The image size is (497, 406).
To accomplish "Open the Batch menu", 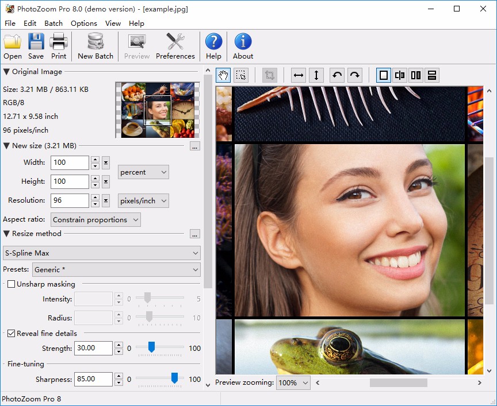I will [x=53, y=24].
